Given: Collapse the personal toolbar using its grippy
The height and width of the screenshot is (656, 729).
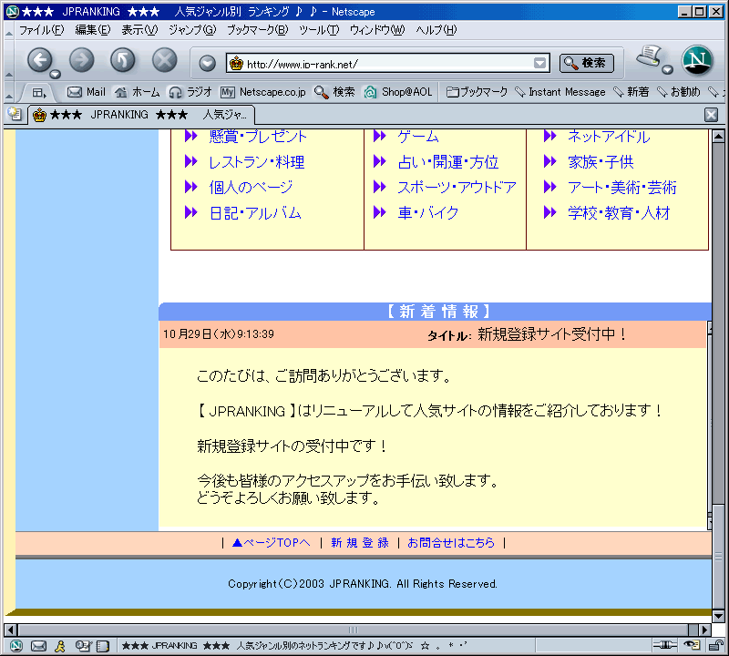Looking at the screenshot, I should [x=9, y=92].
